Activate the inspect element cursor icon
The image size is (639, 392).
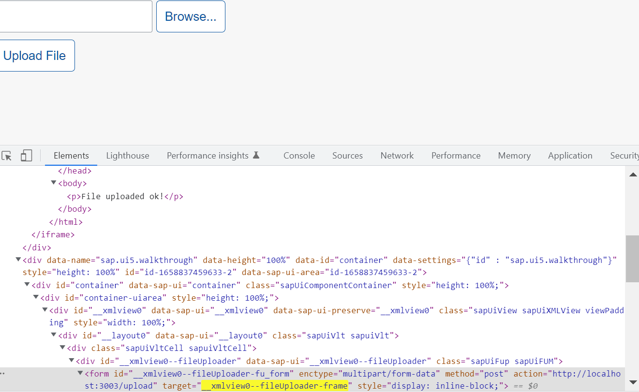point(6,156)
